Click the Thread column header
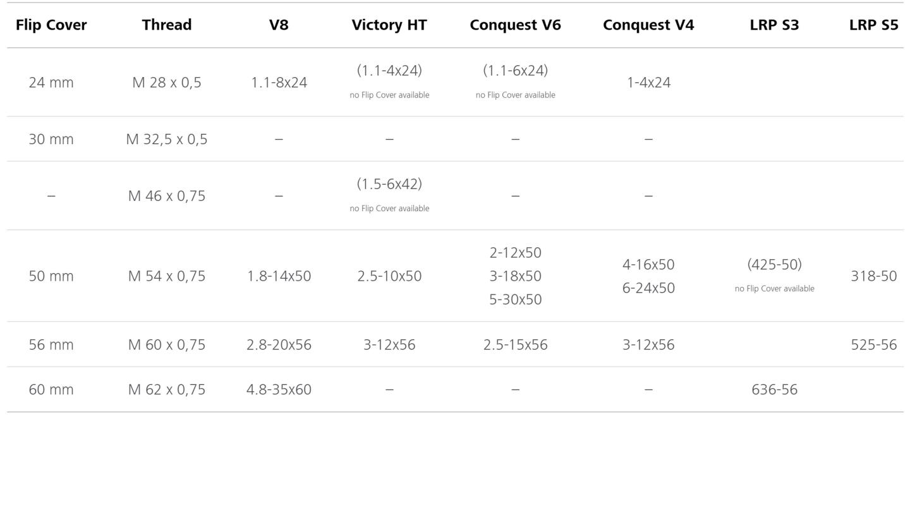The height and width of the screenshot is (512, 910). [x=167, y=25]
